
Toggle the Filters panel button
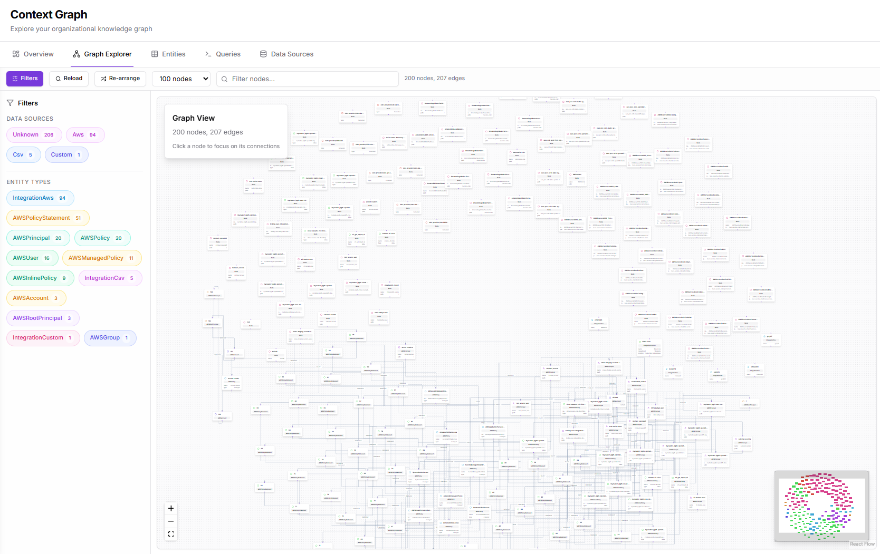[25, 79]
